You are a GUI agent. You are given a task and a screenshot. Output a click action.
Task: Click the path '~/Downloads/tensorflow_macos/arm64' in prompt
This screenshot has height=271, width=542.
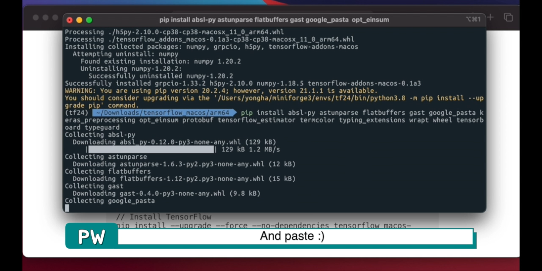pos(163,113)
